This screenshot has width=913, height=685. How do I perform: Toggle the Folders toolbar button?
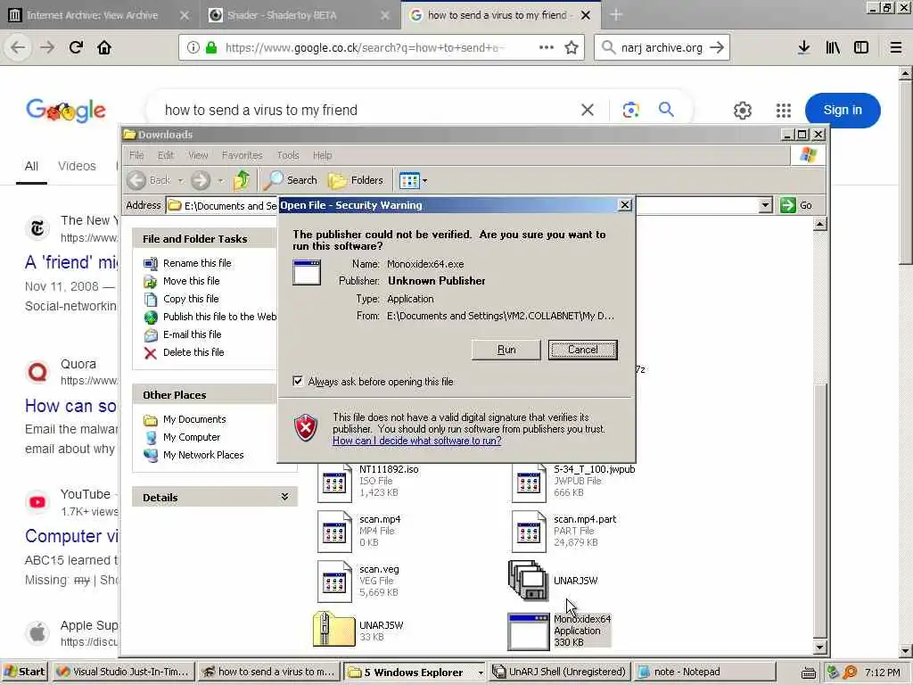click(x=356, y=180)
